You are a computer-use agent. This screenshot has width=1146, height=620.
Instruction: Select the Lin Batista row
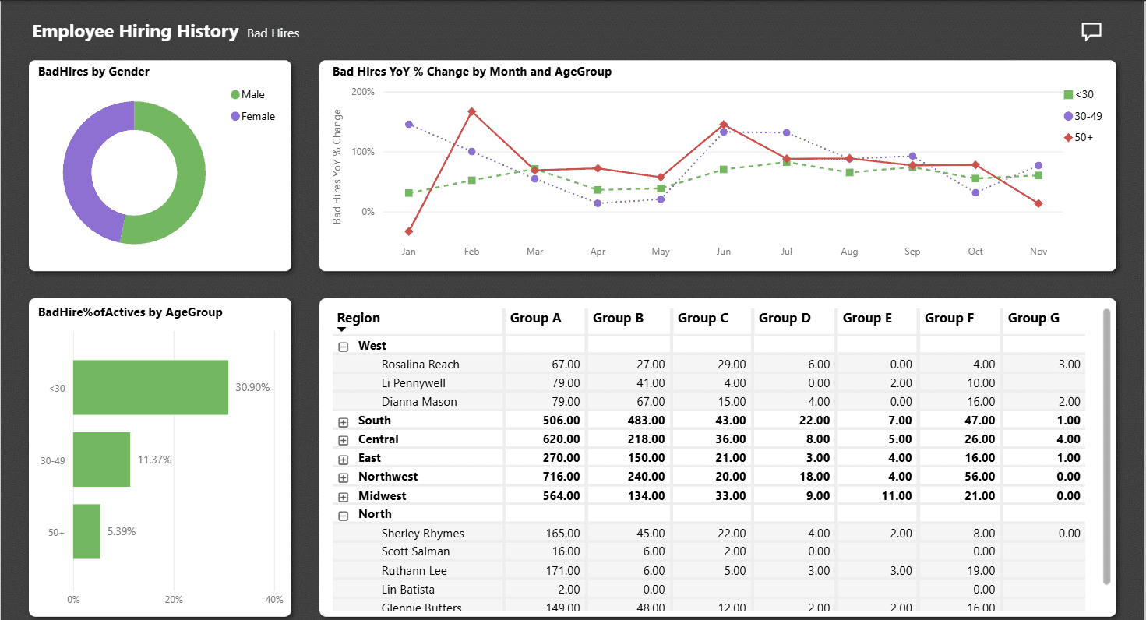click(x=709, y=590)
